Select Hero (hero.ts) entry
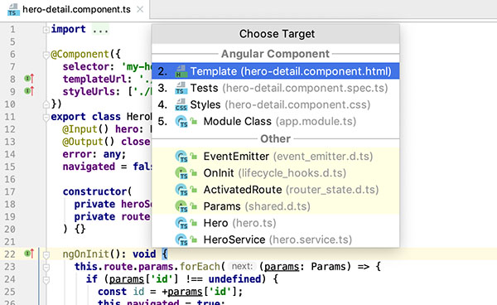Screen dimensions: 497x305 coord(276,223)
